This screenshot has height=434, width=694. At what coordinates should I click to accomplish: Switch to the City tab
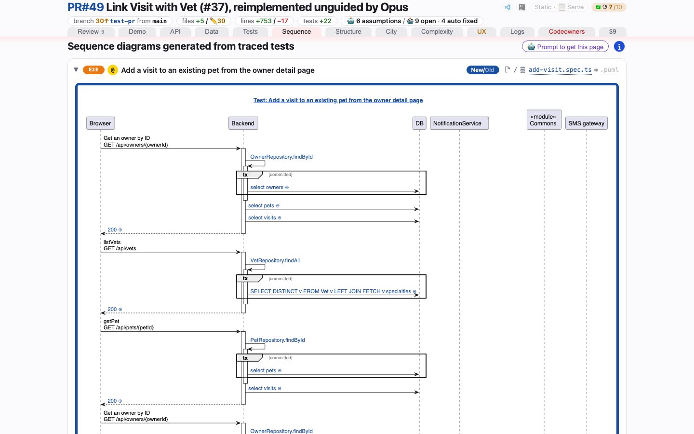pyautogui.click(x=391, y=32)
